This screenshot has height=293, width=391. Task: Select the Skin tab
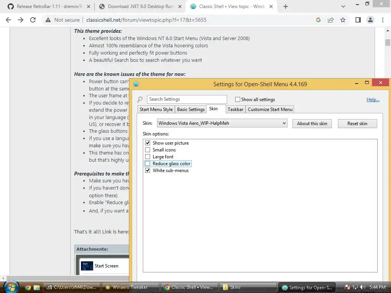216,109
